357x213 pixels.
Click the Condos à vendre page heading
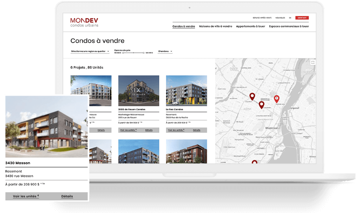pos(98,41)
